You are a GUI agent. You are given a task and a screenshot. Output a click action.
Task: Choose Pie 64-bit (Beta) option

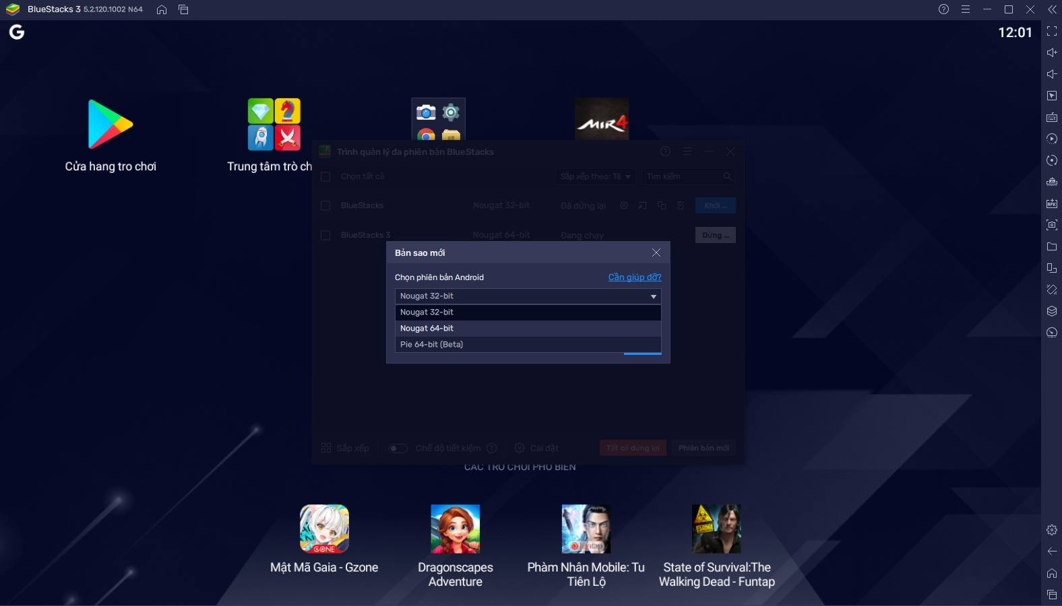click(528, 345)
